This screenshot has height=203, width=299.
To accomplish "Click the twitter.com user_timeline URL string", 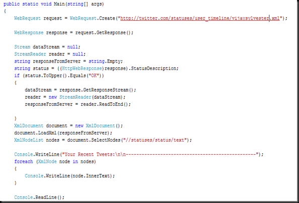I will coord(200,18).
